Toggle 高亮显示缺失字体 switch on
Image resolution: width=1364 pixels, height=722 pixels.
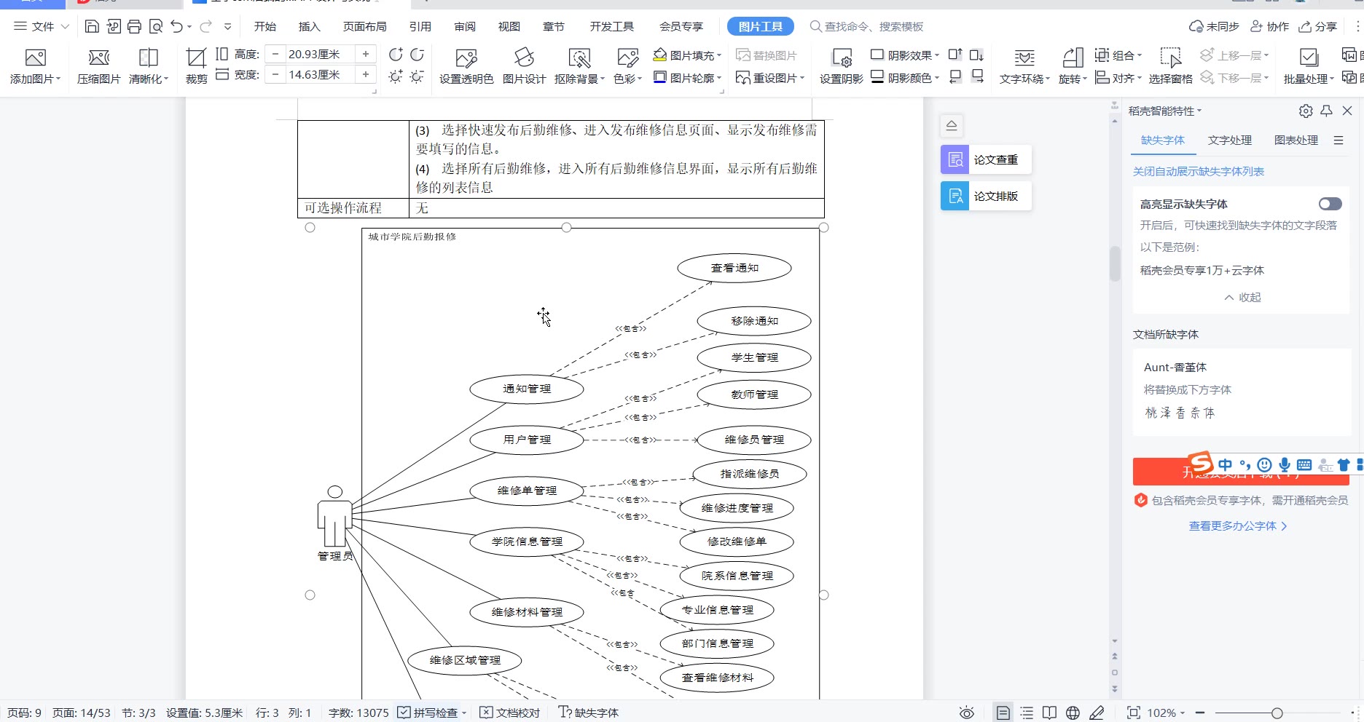tap(1330, 204)
